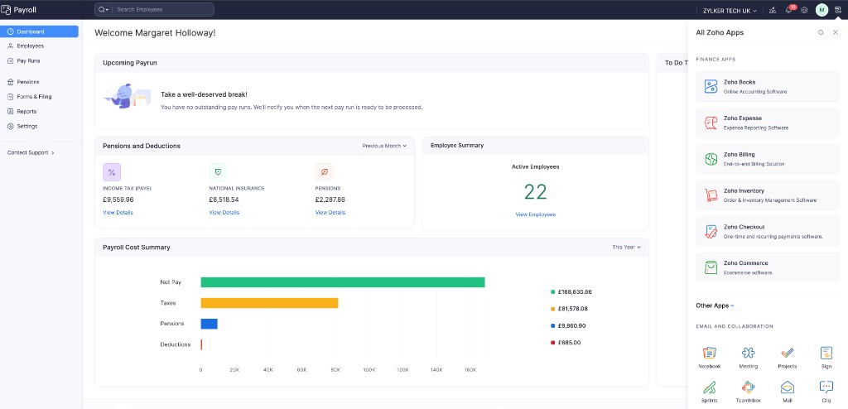The height and width of the screenshot is (409, 848).
Task: View Details for Income Tax (PAYE)
Action: 118,213
